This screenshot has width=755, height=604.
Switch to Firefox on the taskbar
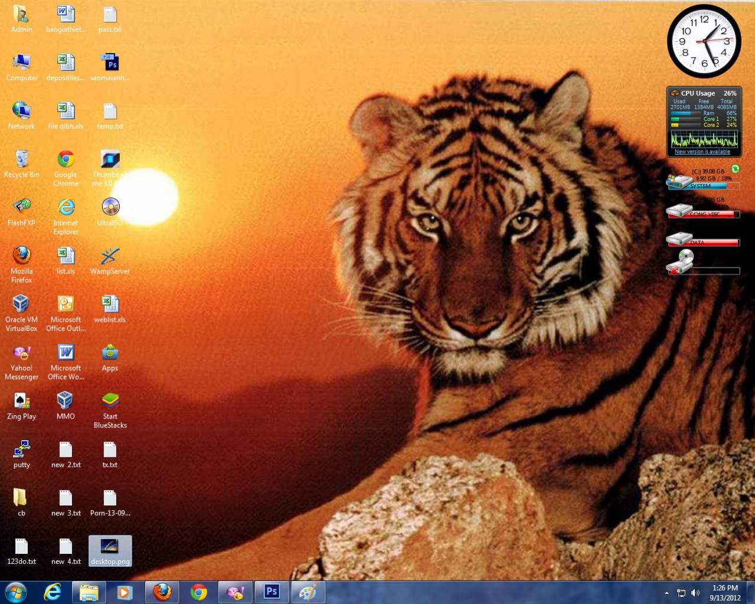click(x=162, y=592)
